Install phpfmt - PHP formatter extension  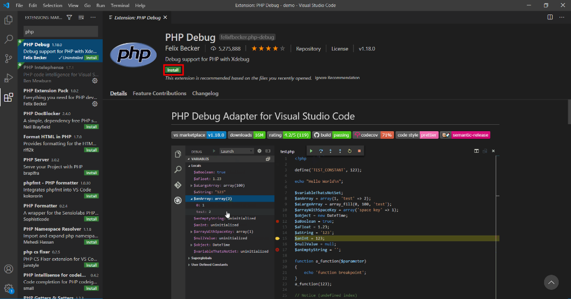91,196
